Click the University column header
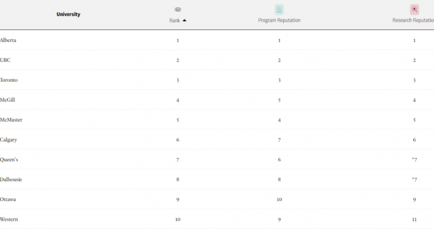The image size is (434, 229). 68,14
